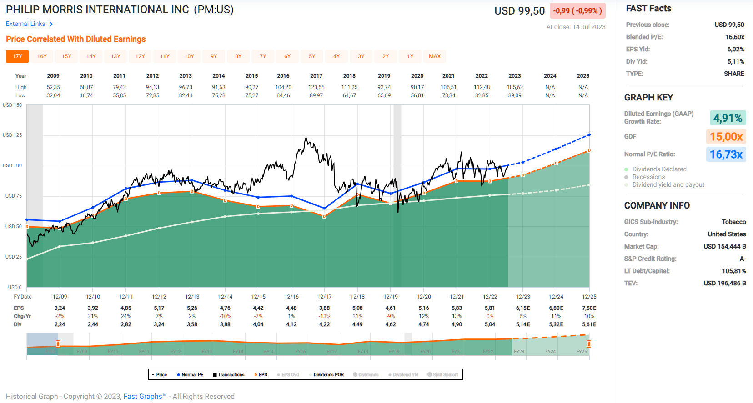The height and width of the screenshot is (403, 753).
Task: Grab the left orange timeline range handle
Action: (x=58, y=344)
